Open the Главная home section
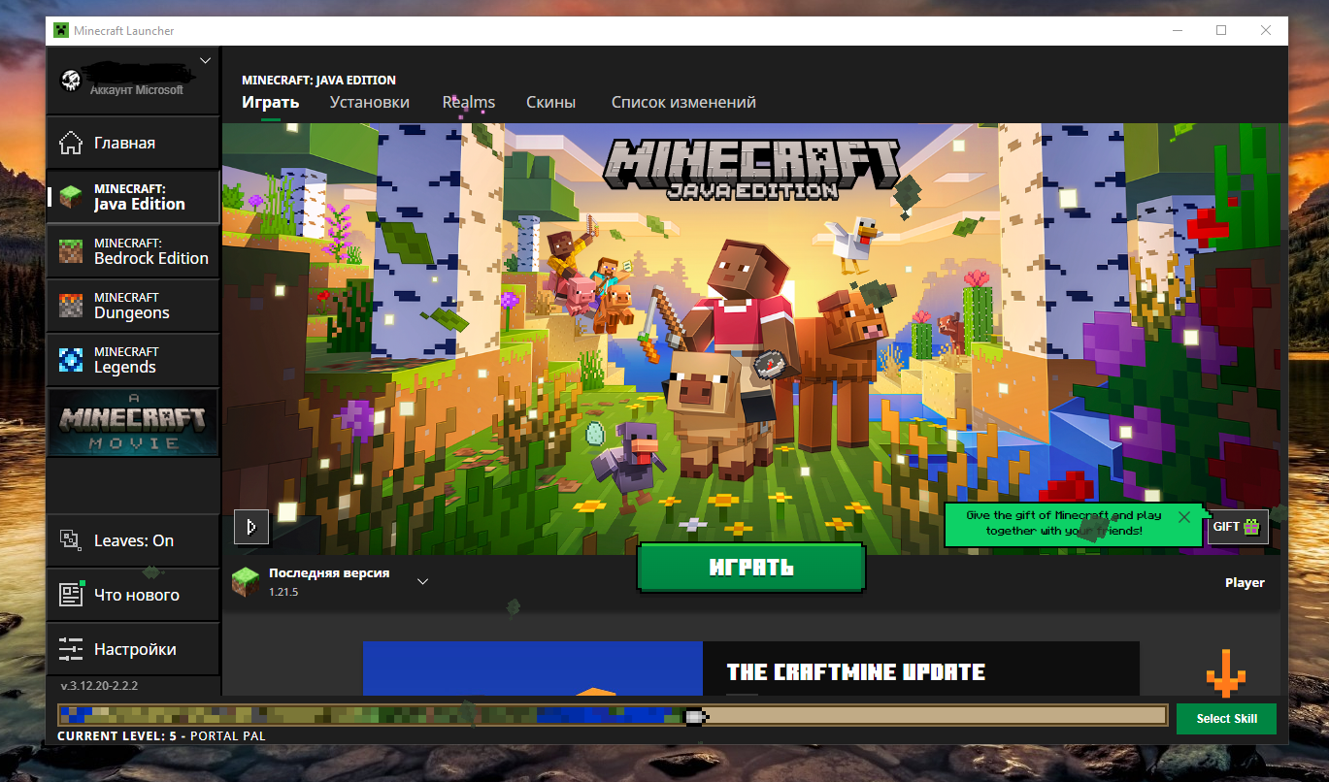This screenshot has height=782, width=1329. tap(133, 143)
